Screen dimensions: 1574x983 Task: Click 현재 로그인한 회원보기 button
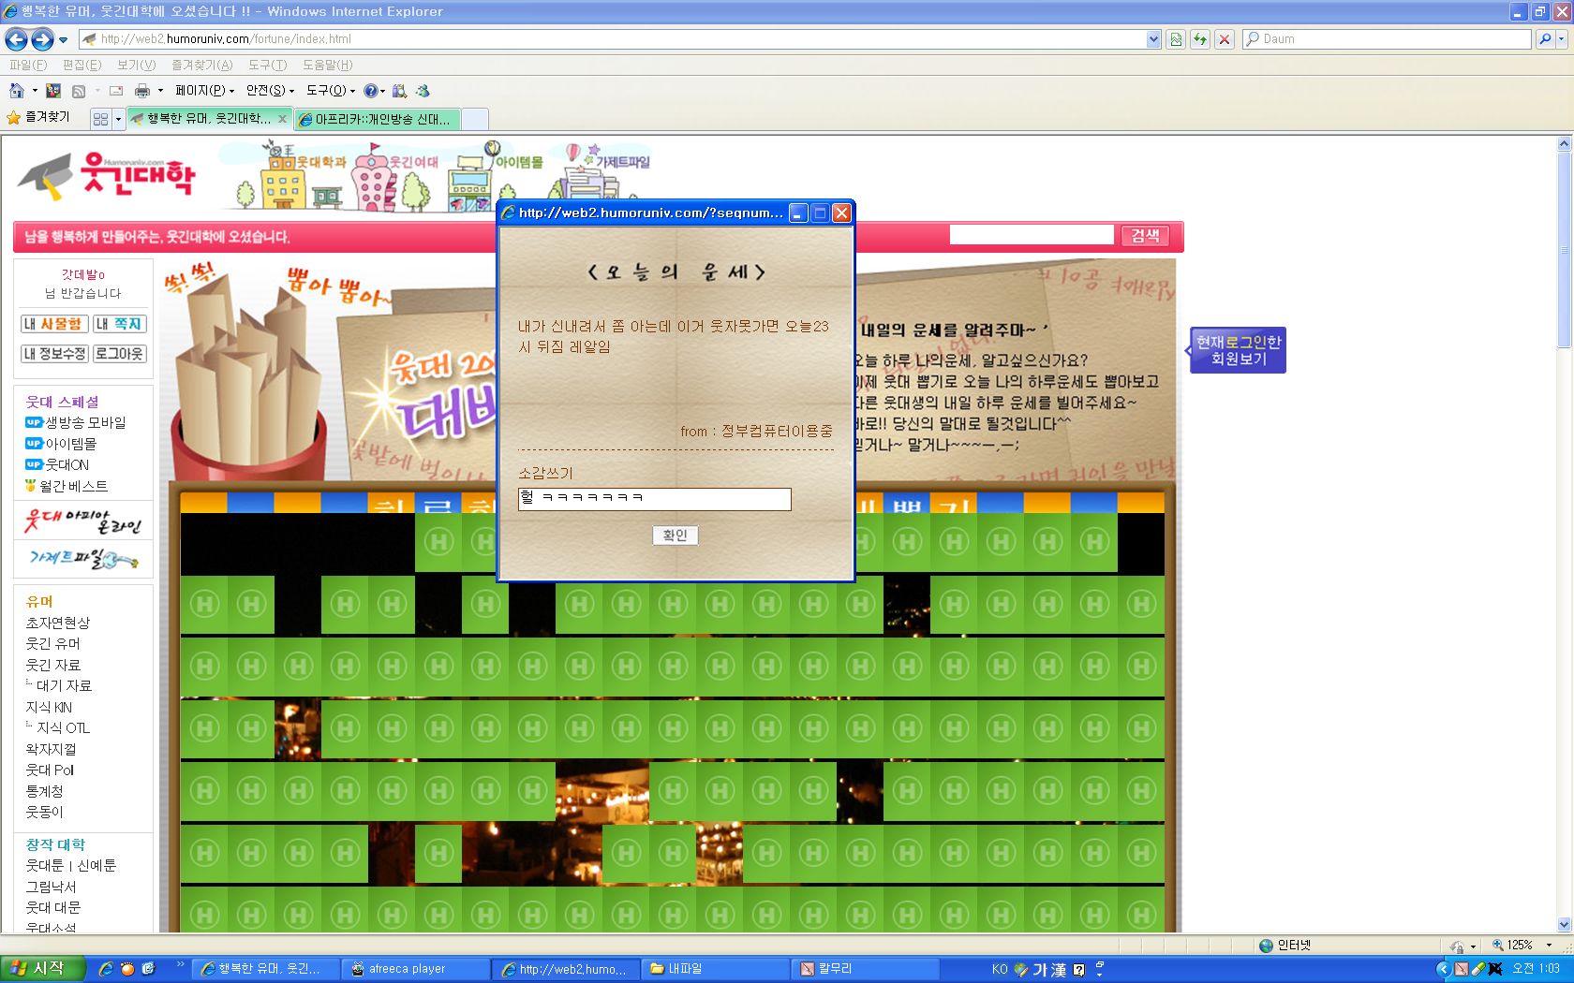click(x=1238, y=350)
